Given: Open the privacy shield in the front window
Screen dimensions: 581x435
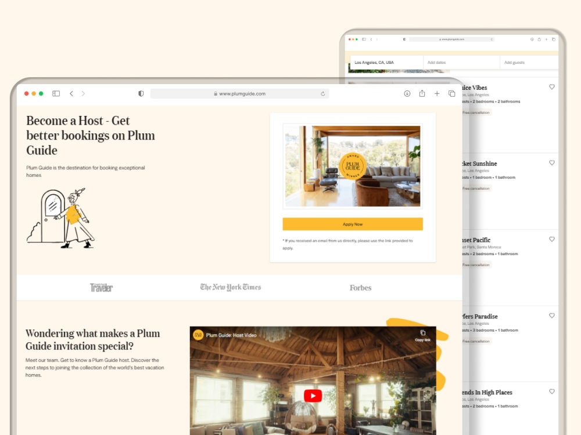Looking at the screenshot, I should 141,93.
